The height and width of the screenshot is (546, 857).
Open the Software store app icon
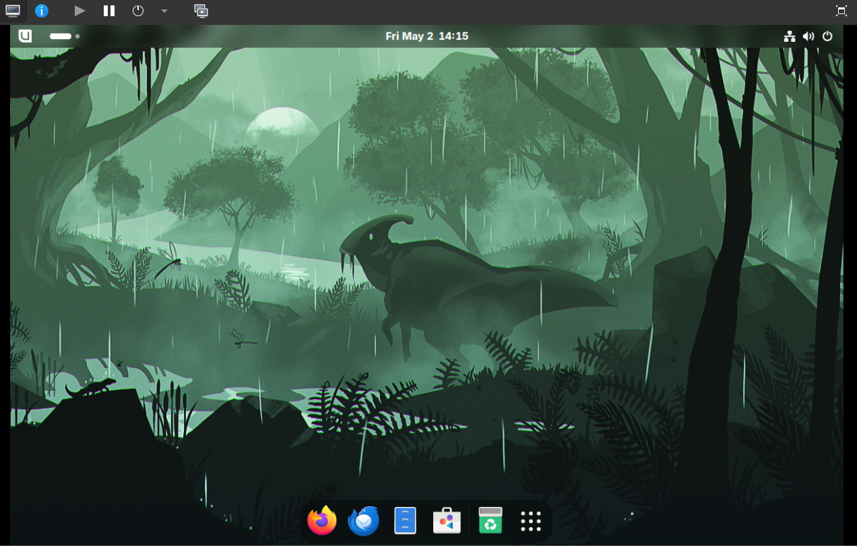pyautogui.click(x=447, y=520)
